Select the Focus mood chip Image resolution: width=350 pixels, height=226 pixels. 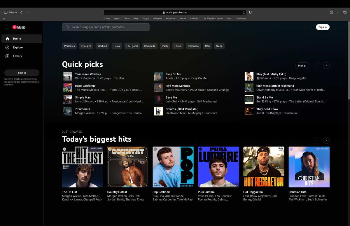pyautogui.click(x=178, y=46)
